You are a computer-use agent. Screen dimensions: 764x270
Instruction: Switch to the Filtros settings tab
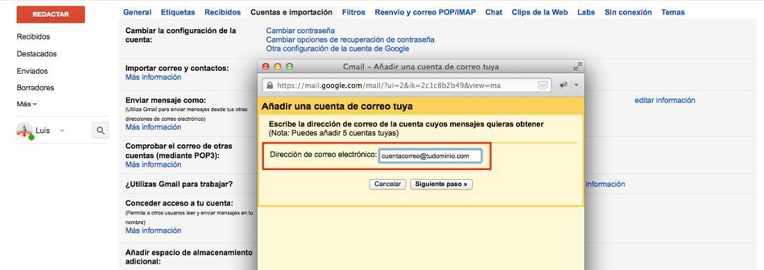coord(354,12)
